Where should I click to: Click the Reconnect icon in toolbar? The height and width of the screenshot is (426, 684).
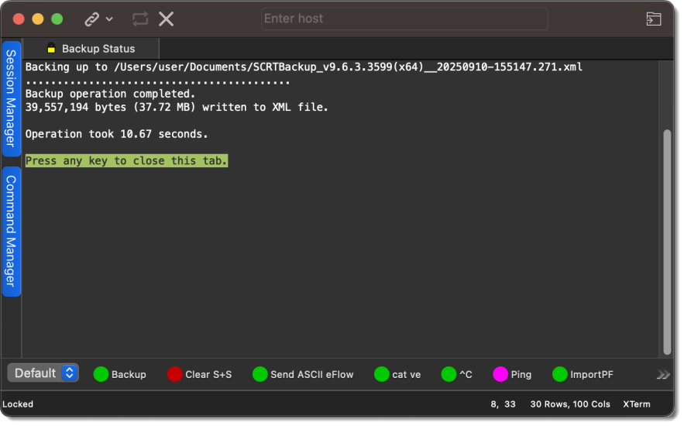pos(140,19)
